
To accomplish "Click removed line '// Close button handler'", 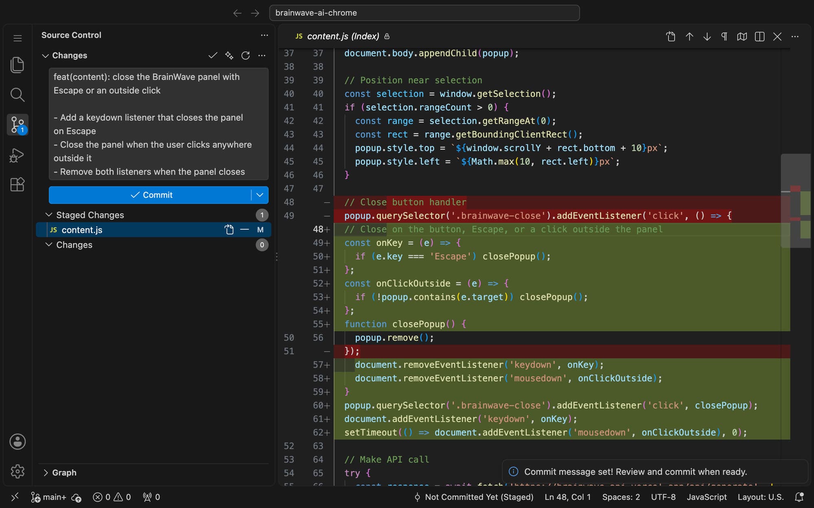I will tap(405, 202).
